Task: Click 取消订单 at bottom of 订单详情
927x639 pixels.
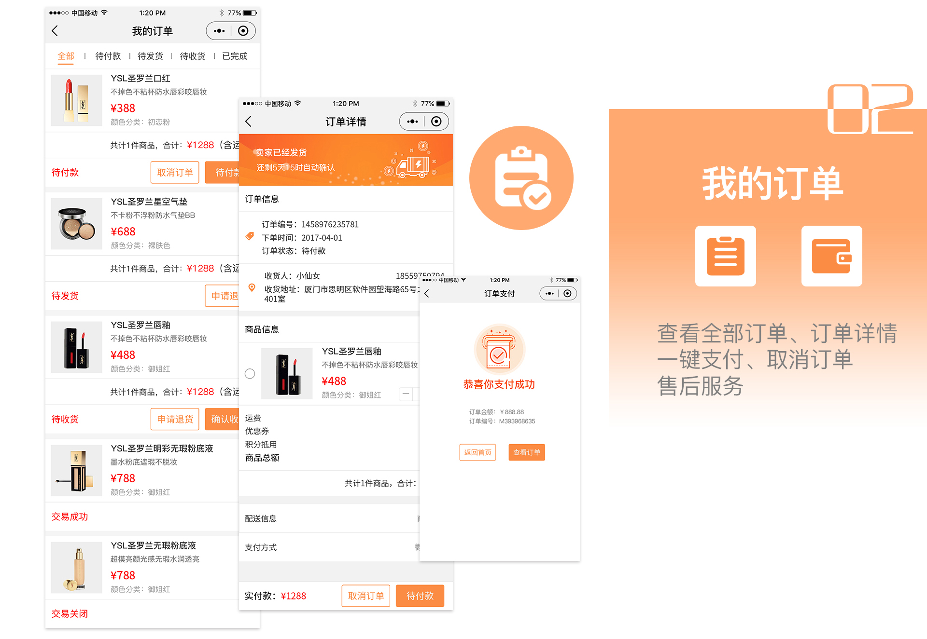Action: point(366,596)
